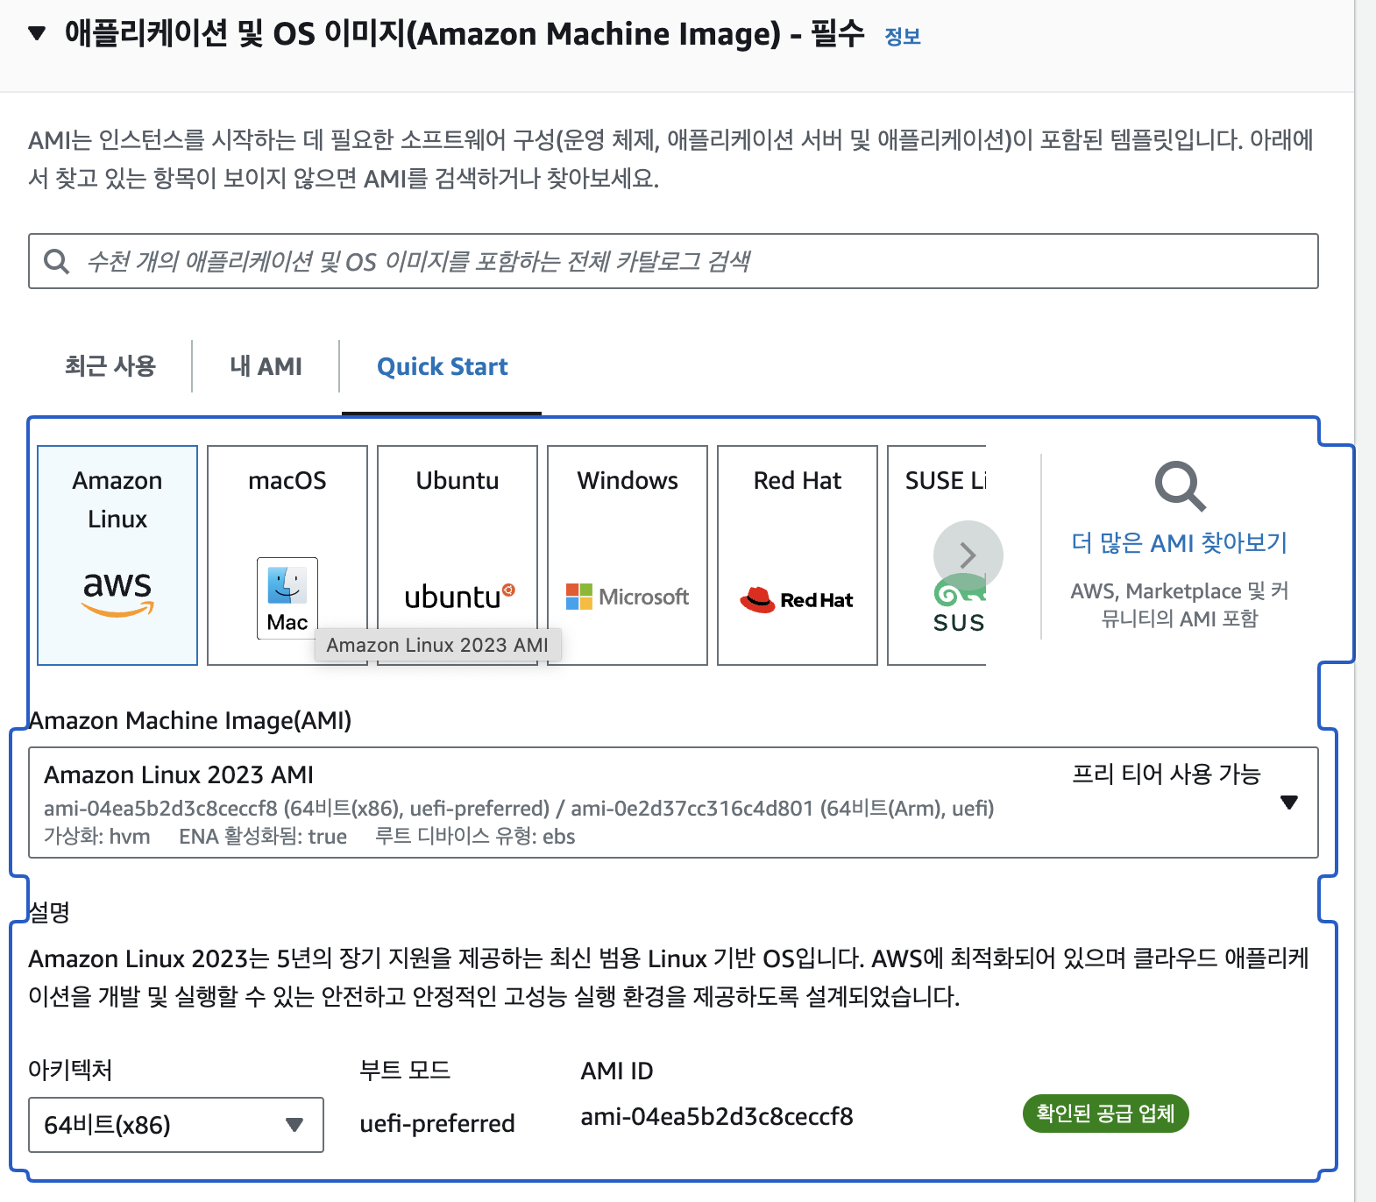The height and width of the screenshot is (1202, 1376).
Task: Open 더 많은 AMI 찾아보기 link
Action: pyautogui.click(x=1180, y=543)
